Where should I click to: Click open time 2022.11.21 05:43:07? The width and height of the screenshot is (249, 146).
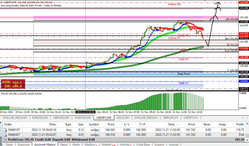tap(44, 135)
